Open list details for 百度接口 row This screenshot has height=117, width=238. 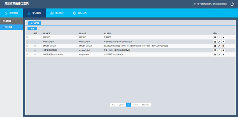(x=215, y=37)
